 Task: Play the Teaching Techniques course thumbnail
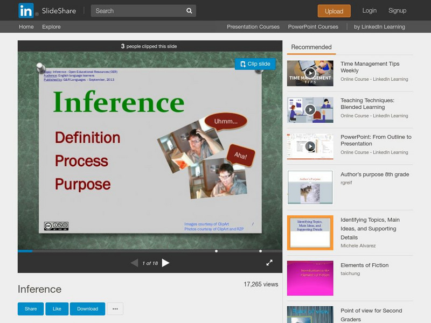pyautogui.click(x=310, y=110)
